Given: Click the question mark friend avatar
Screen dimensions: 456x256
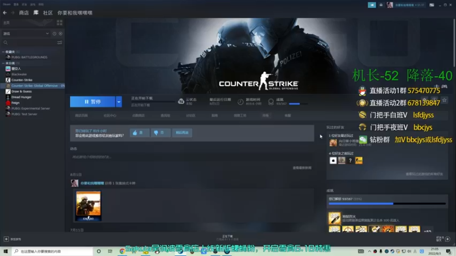Looking at the screenshot, I should 350,160.
